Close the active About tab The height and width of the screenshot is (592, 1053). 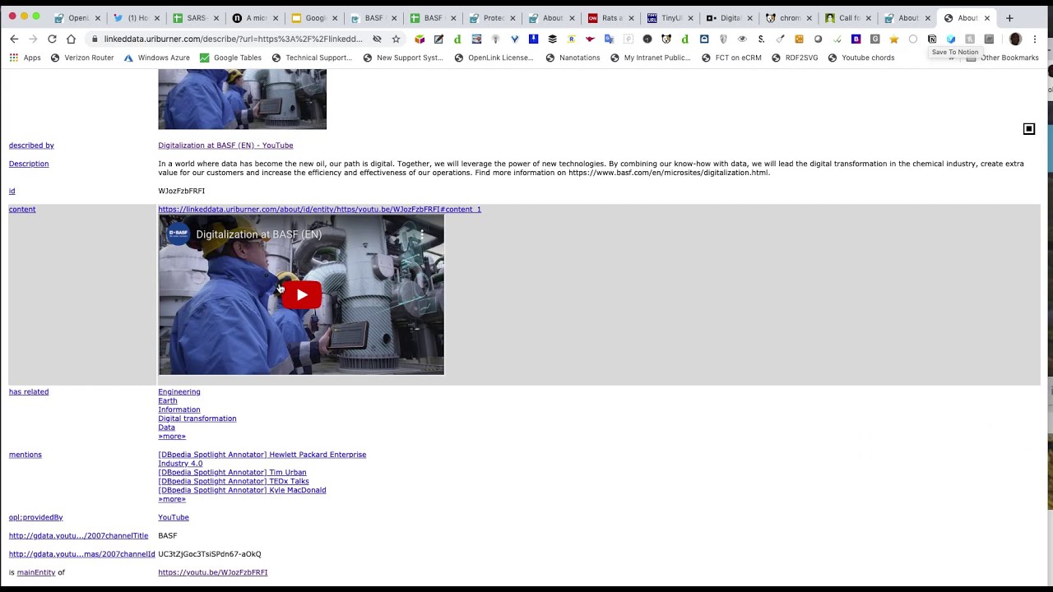[987, 18]
